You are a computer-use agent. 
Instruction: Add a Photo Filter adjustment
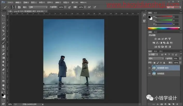pos(164,43)
